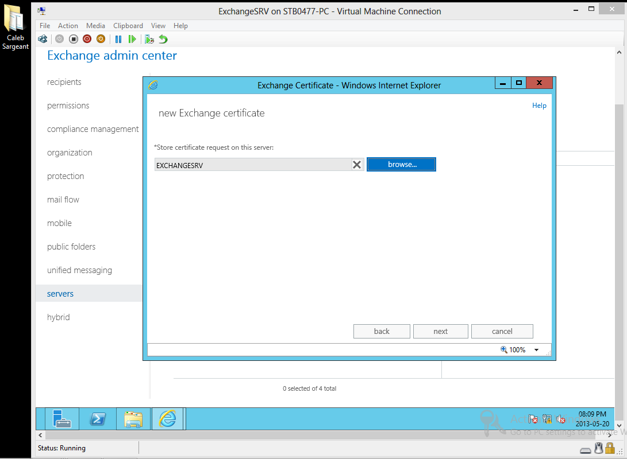The width and height of the screenshot is (627, 459).
Task: Click the VM Snapshot toolbar icon
Action: (149, 39)
